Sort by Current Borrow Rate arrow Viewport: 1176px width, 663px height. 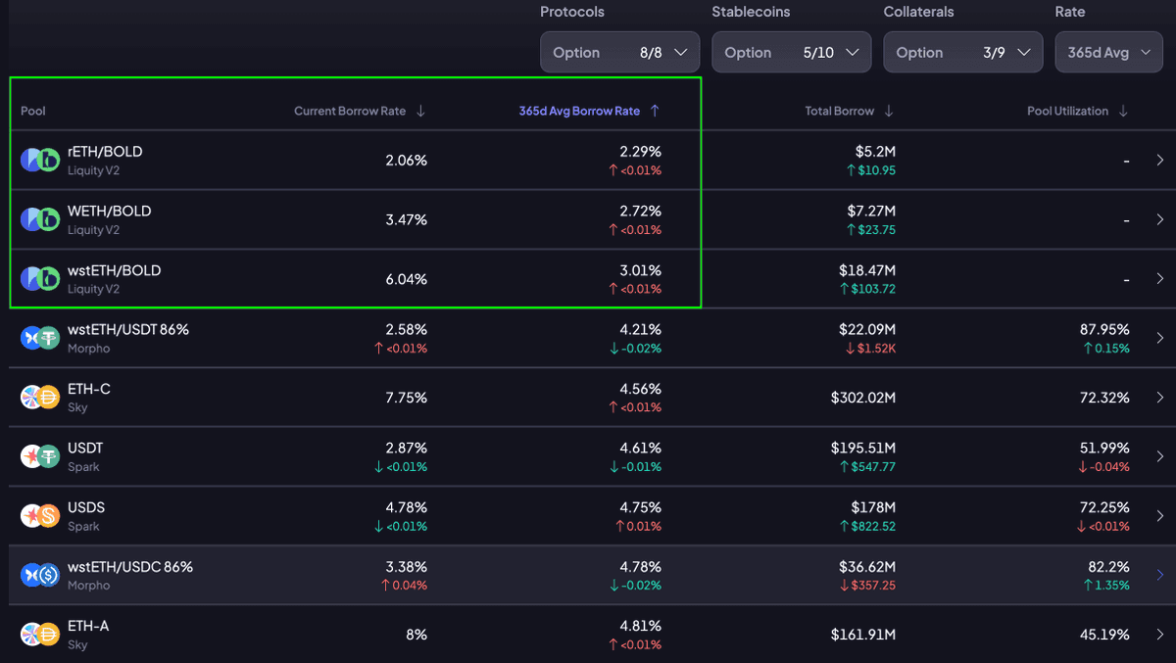pyautogui.click(x=420, y=111)
